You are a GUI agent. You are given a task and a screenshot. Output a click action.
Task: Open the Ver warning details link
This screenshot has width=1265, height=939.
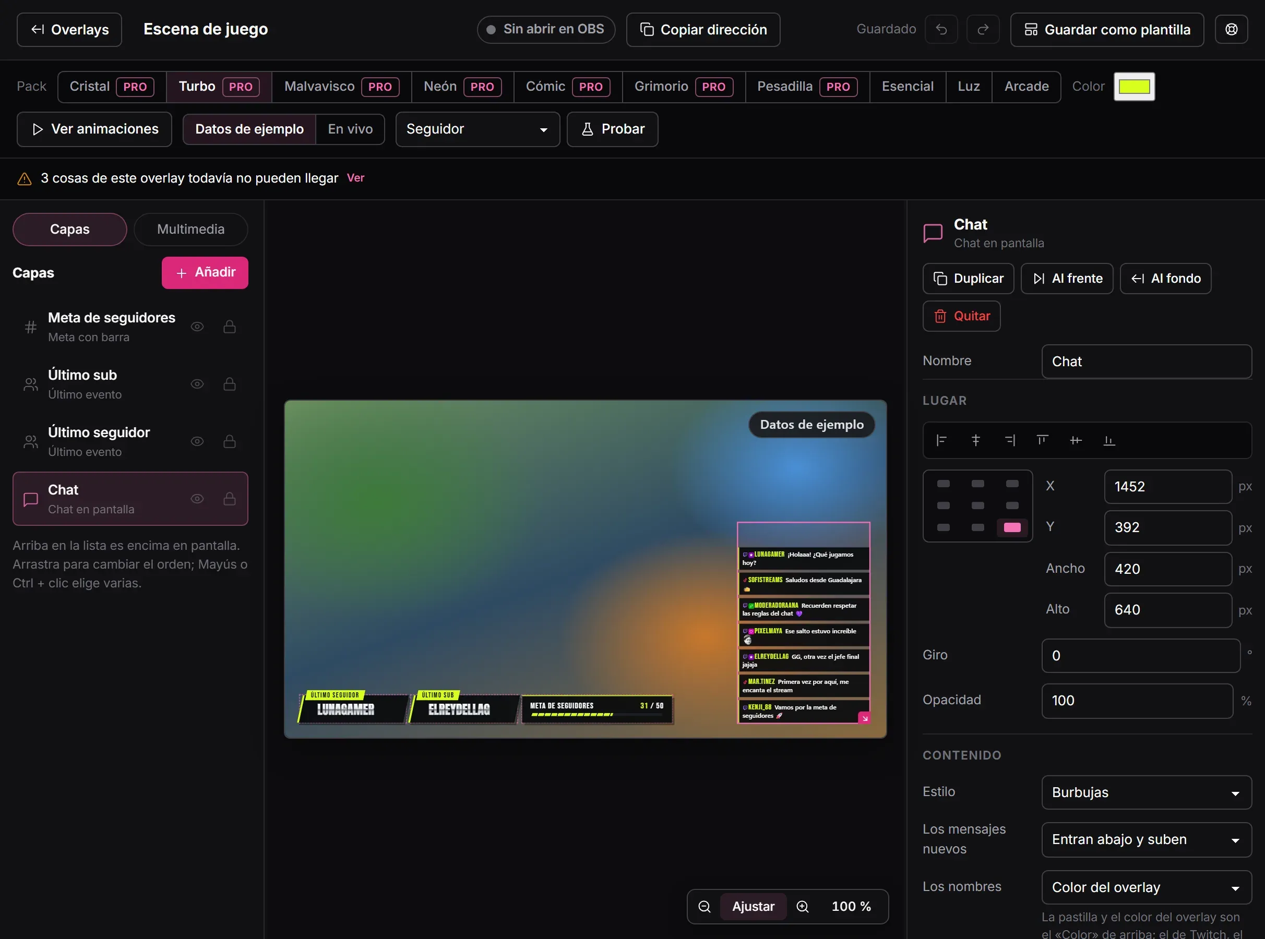tap(355, 178)
